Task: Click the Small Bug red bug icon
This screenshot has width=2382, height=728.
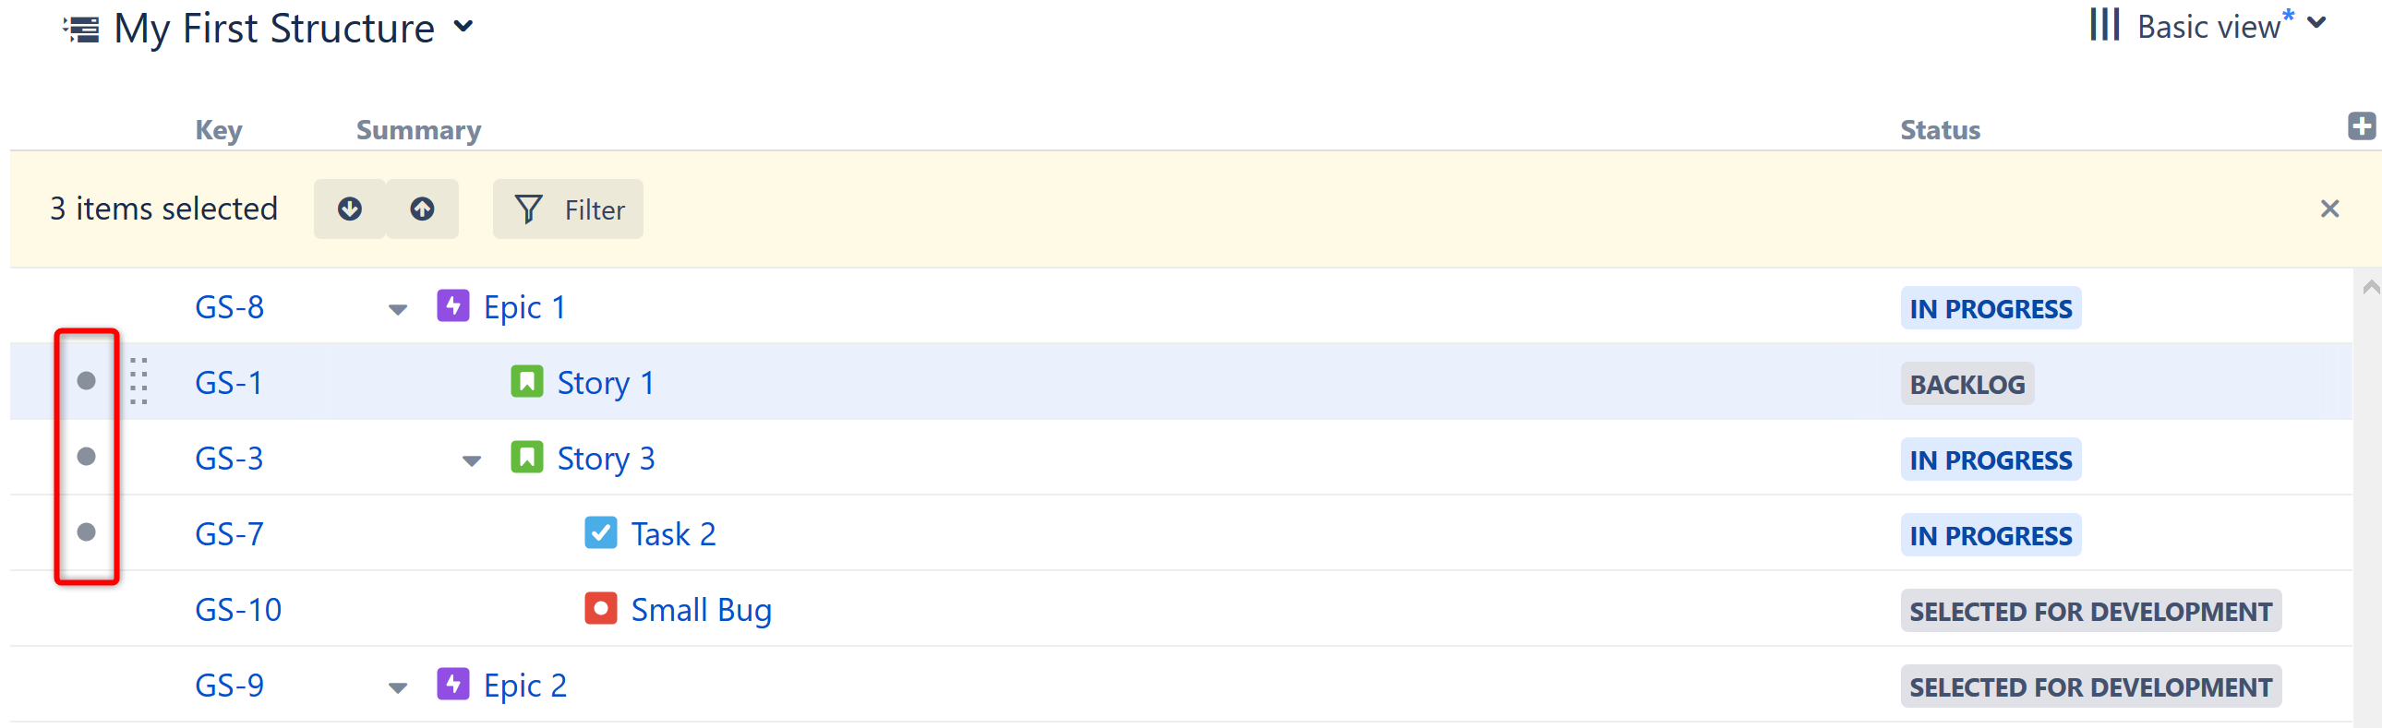Action: click(x=600, y=609)
